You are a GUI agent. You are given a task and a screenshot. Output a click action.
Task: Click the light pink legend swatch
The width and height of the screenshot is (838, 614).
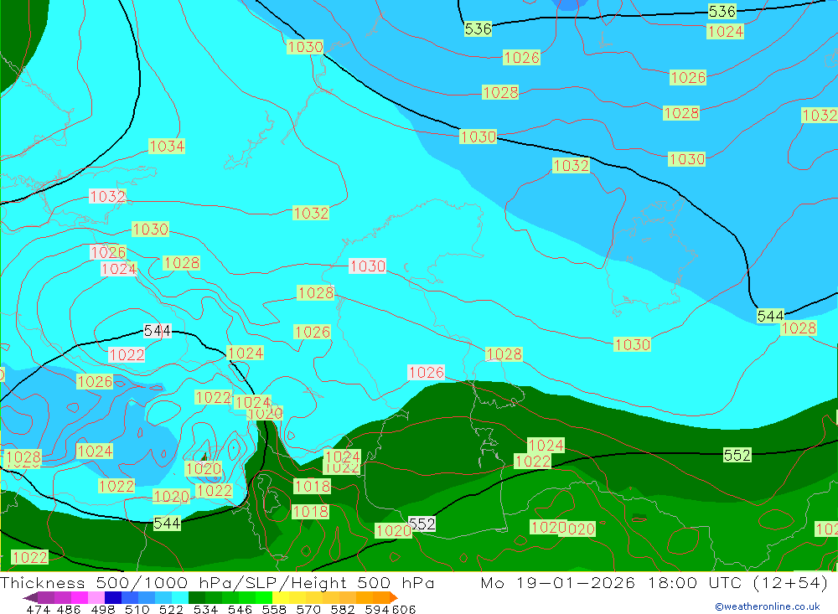(96, 597)
